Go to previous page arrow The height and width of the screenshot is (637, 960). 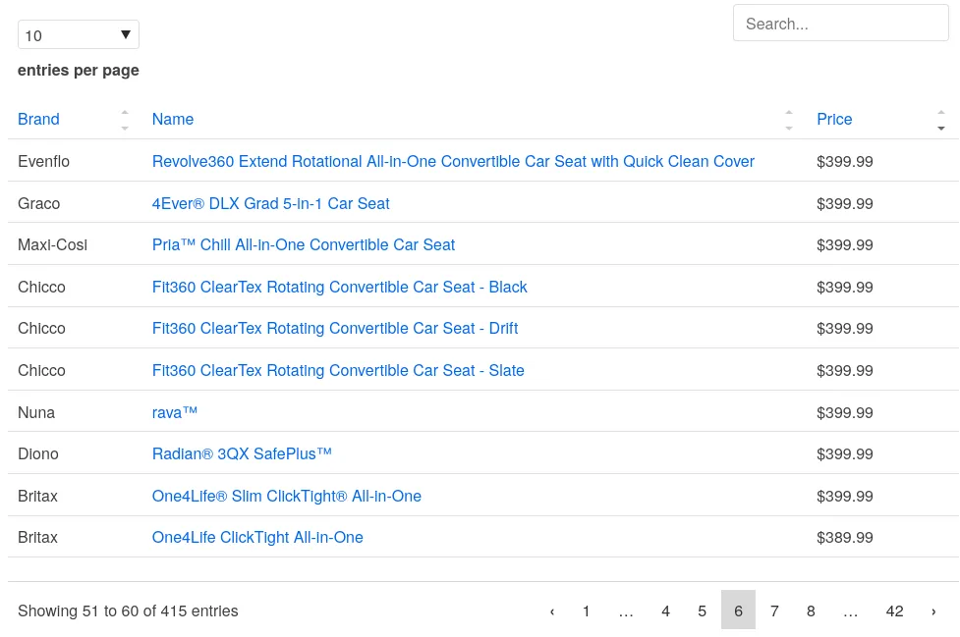(x=552, y=610)
